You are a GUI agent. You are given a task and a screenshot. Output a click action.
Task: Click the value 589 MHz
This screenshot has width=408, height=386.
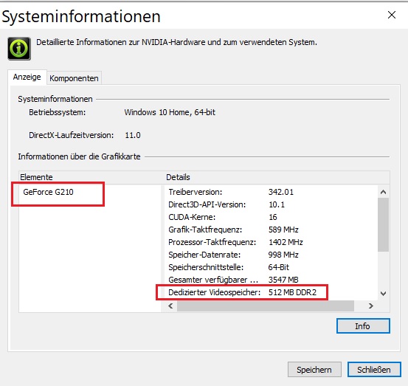pyautogui.click(x=283, y=230)
